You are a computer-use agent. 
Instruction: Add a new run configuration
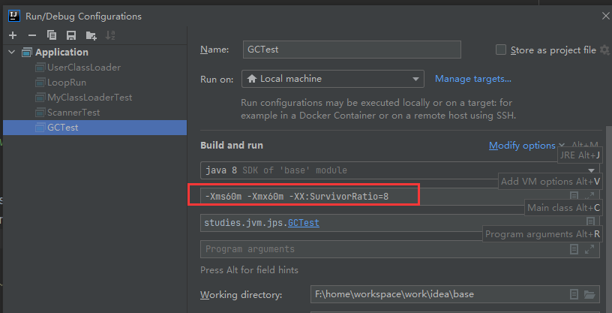click(x=13, y=35)
